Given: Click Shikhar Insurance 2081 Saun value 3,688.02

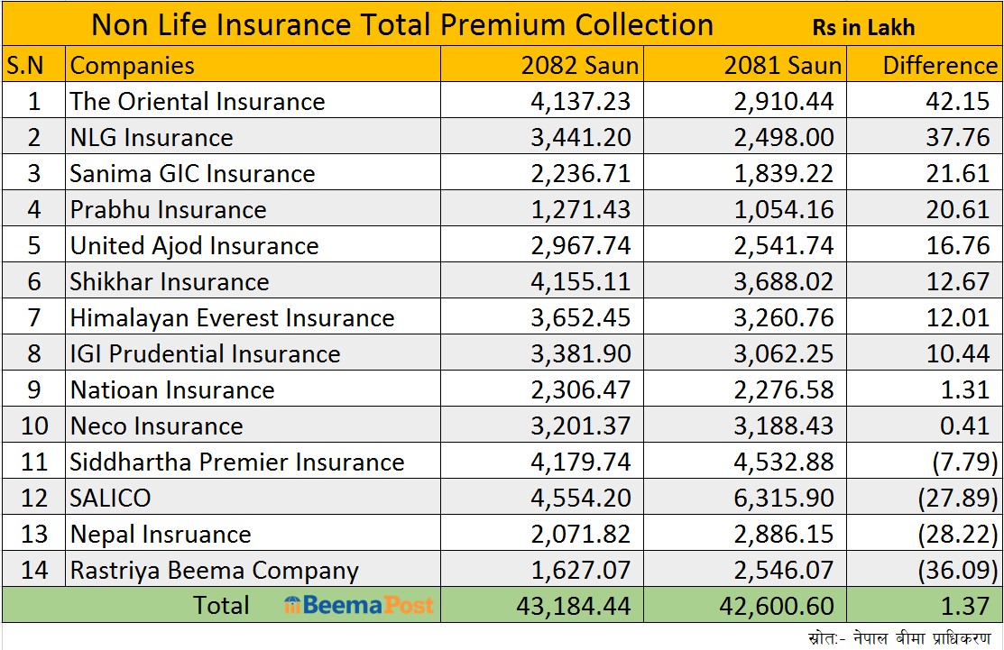Looking at the screenshot, I should point(783,282).
